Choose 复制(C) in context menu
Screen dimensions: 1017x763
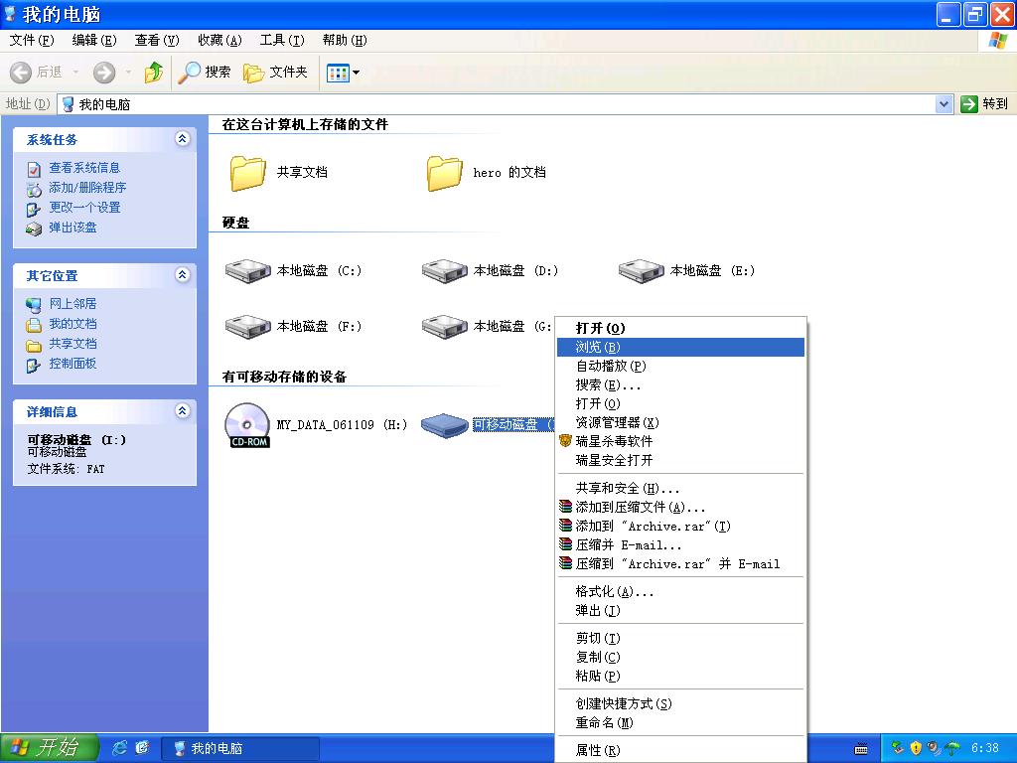point(680,658)
